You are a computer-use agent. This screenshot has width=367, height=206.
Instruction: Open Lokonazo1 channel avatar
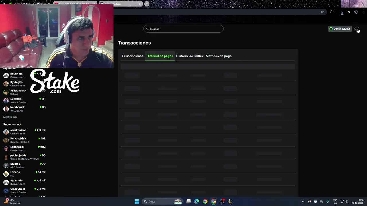(x=6, y=148)
